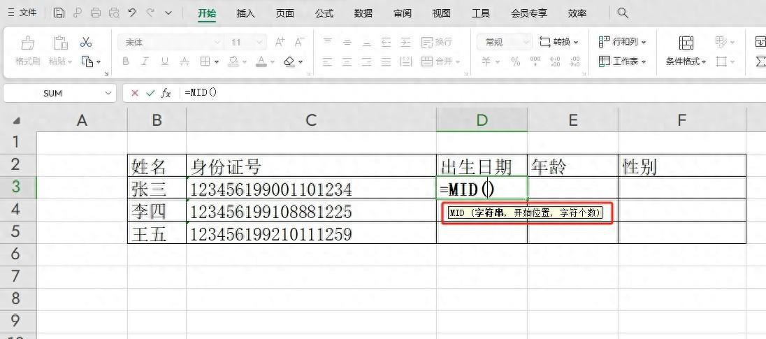Align text left horizontally
Screen dimensions: 766x339
[x=327, y=62]
